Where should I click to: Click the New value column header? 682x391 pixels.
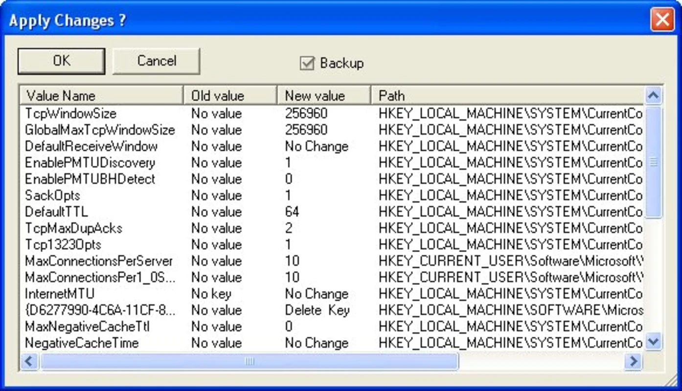pyautogui.click(x=324, y=95)
